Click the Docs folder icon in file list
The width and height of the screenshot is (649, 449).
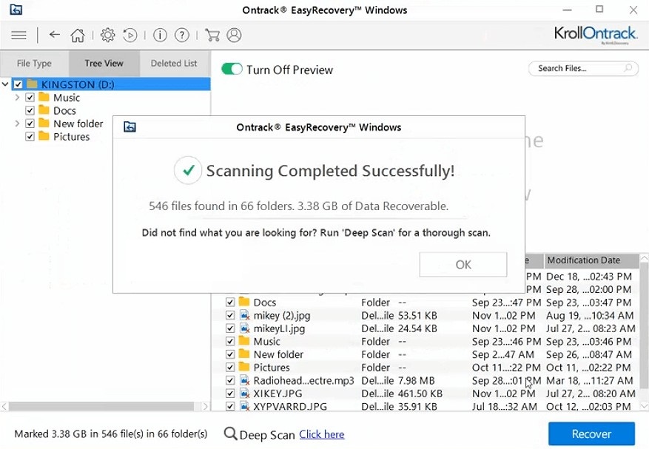coord(244,302)
